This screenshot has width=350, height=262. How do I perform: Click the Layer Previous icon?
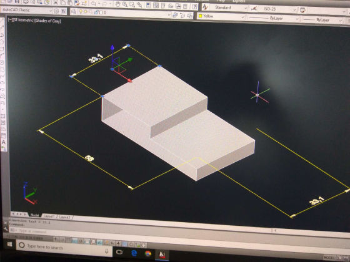[182, 15]
